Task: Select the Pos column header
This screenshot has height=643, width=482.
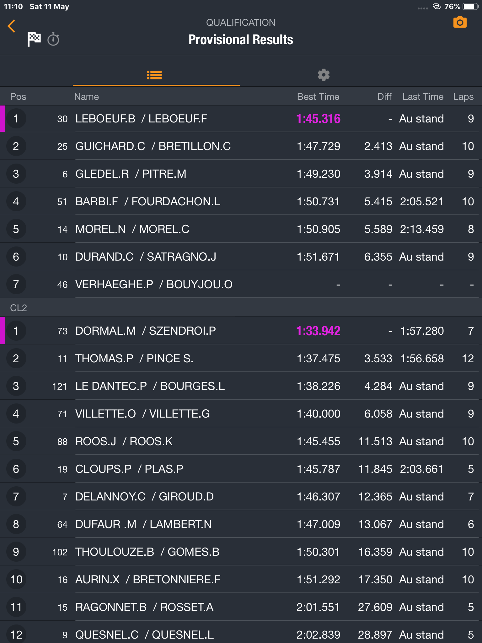Action: (x=18, y=97)
